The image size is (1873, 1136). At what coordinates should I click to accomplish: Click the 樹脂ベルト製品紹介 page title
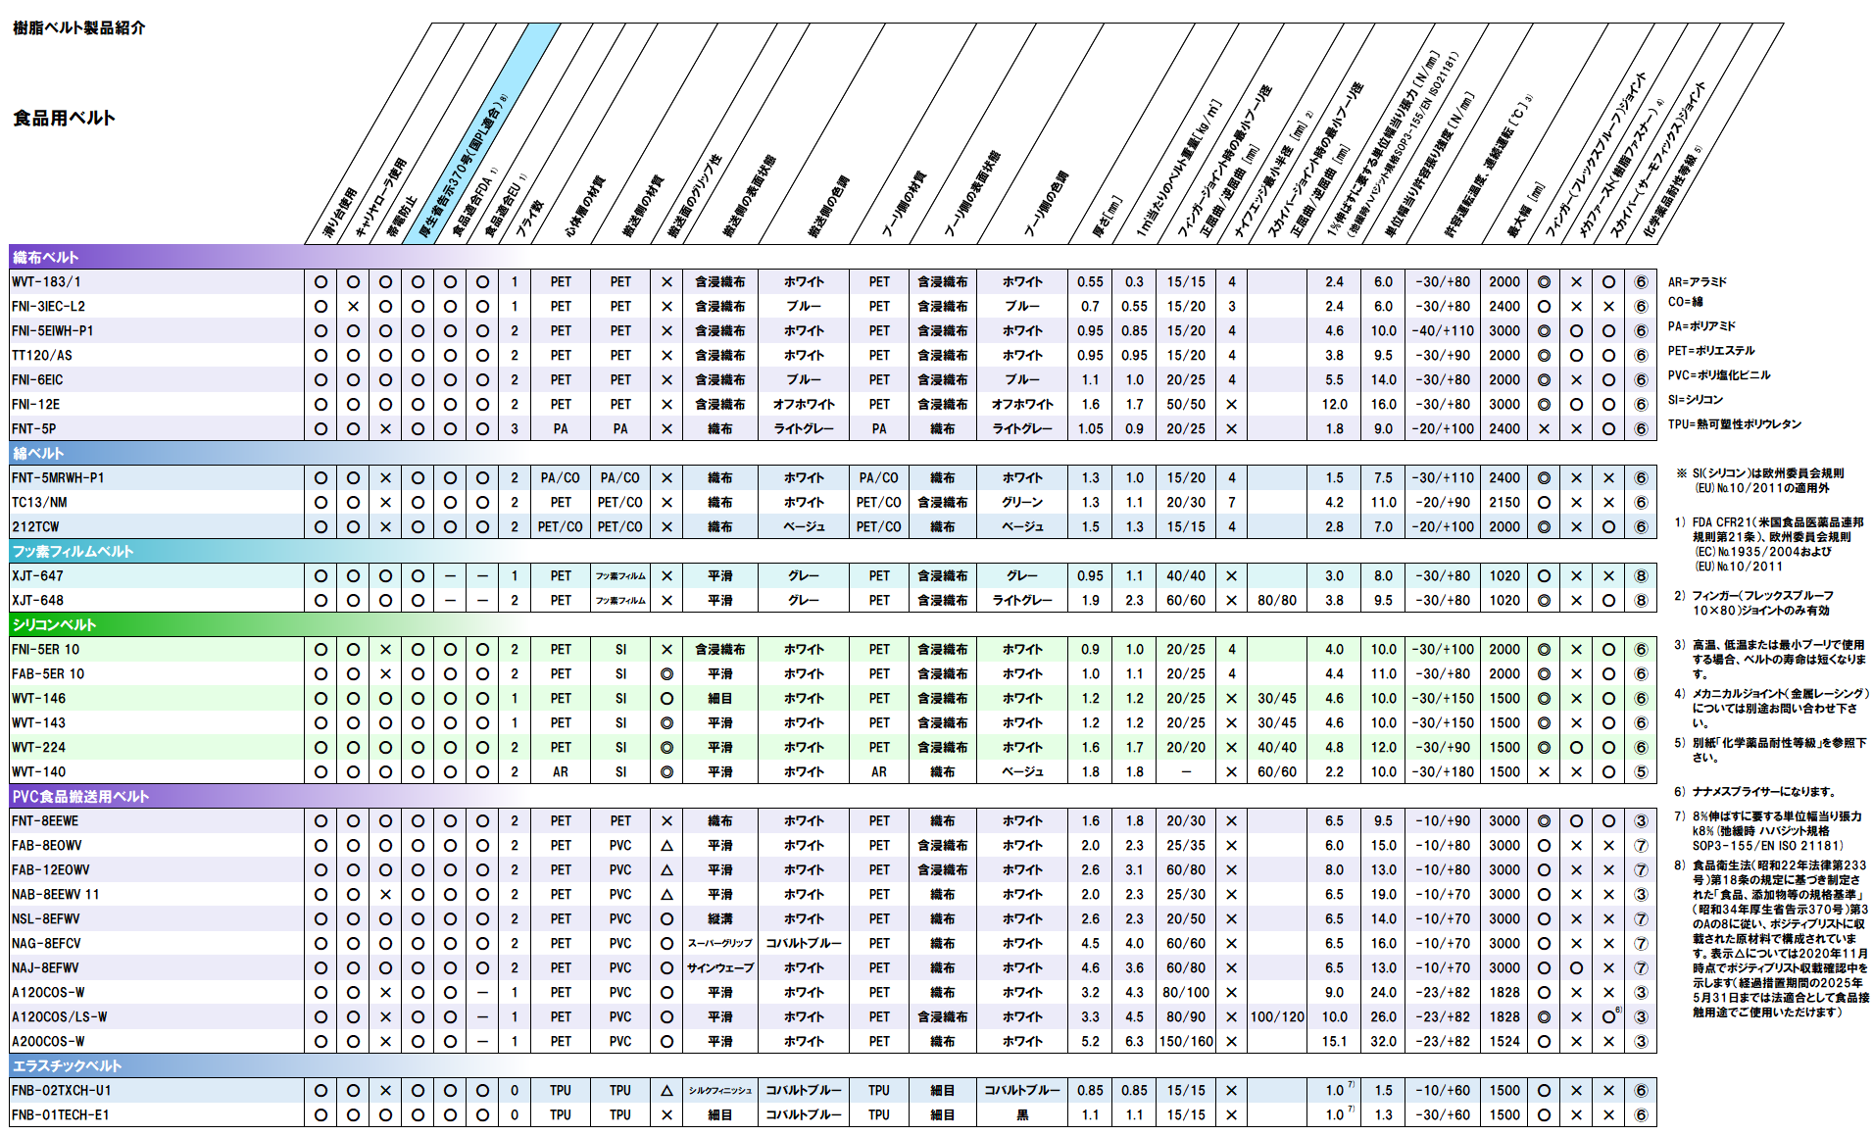coord(79,27)
